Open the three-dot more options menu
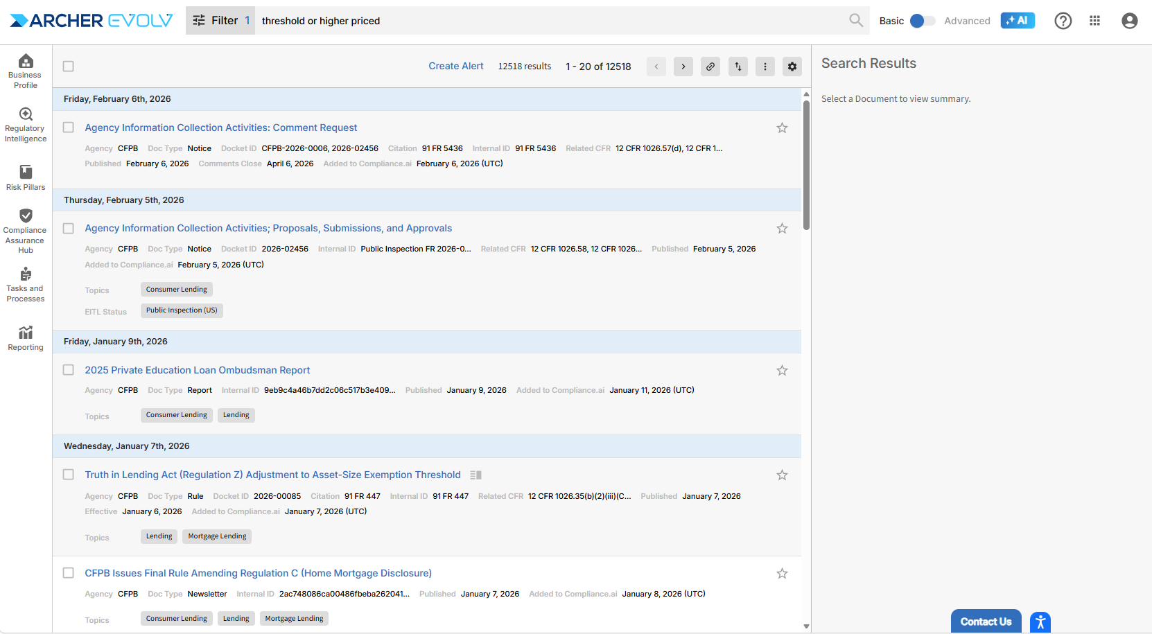The height and width of the screenshot is (634, 1152). coord(765,67)
